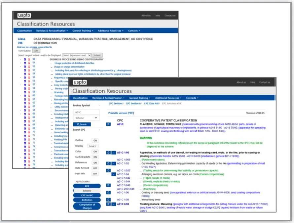The width and height of the screenshot is (294, 223).
Task: Click the PDF quick link button
Action: pos(87,186)
